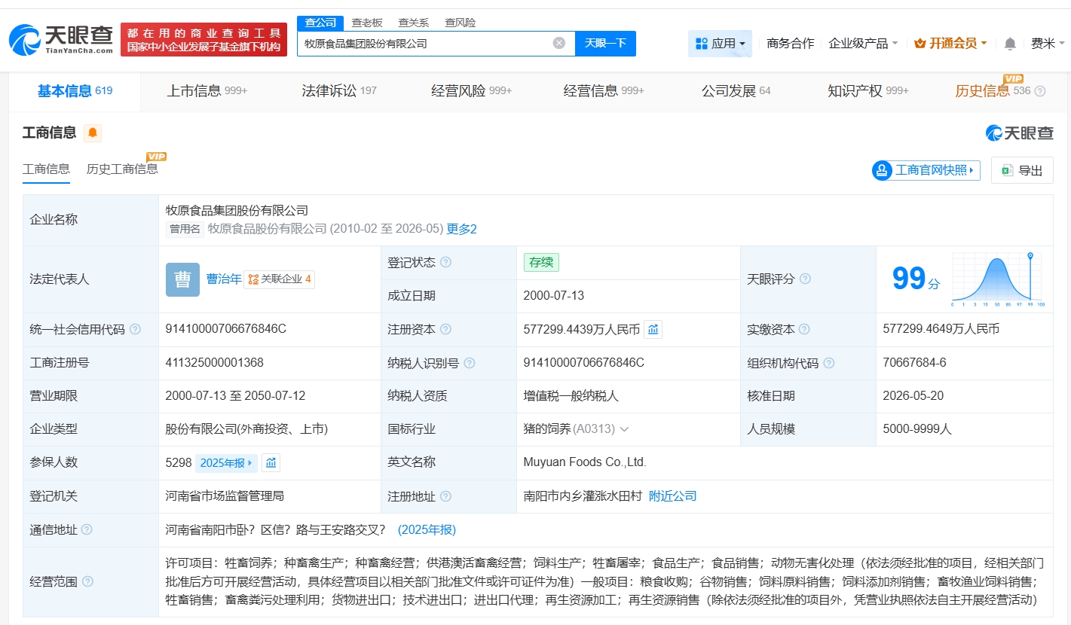The width and height of the screenshot is (1071, 625).
Task: Click organization code 70667684-6
Action: pos(914,363)
